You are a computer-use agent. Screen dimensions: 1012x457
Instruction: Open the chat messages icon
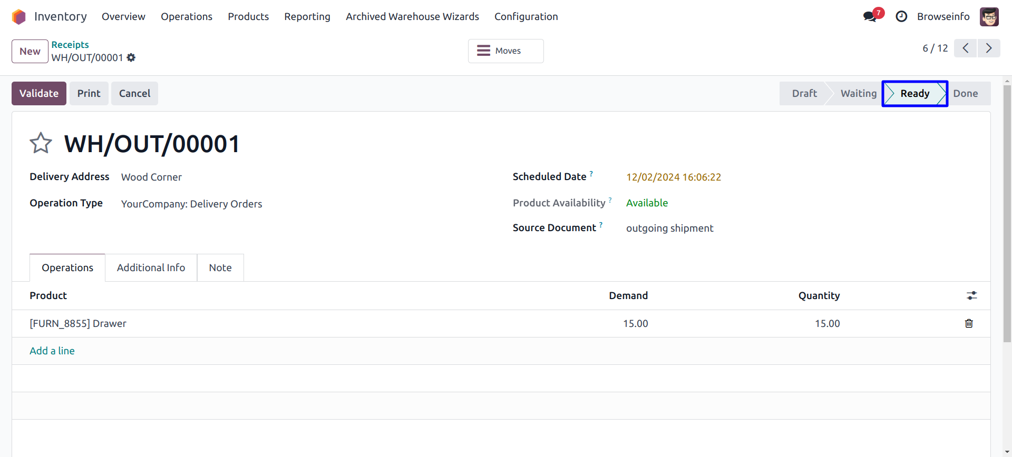[x=870, y=17]
